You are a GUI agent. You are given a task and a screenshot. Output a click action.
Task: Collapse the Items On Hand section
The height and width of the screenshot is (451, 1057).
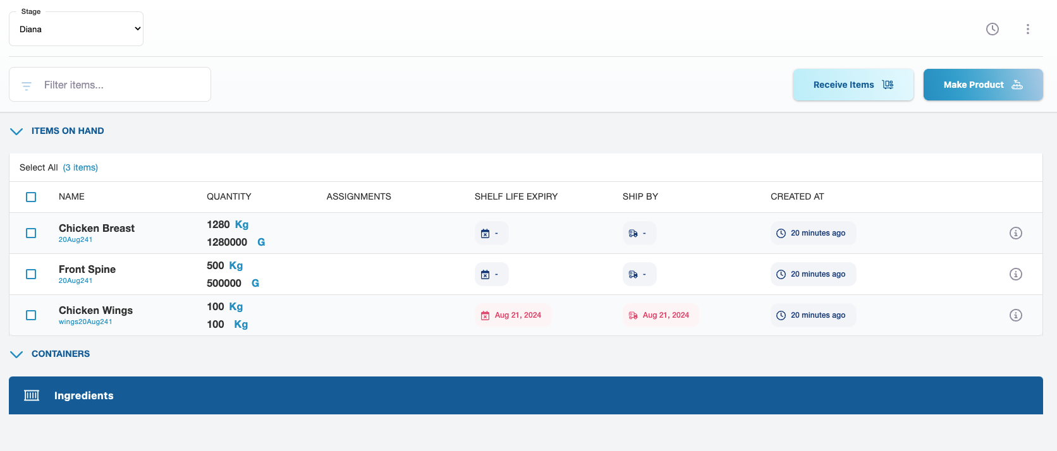coord(16,131)
